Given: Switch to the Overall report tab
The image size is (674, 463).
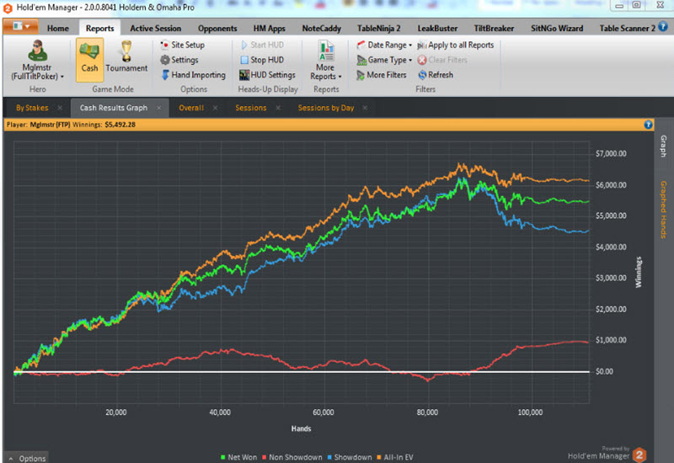Looking at the screenshot, I should coord(191,108).
